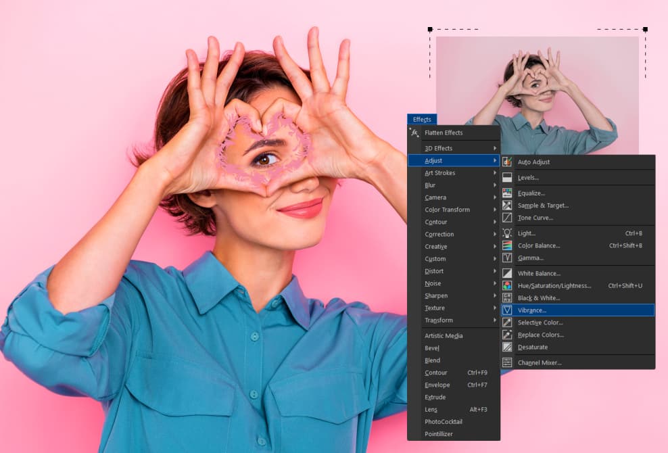Screen dimensions: 668x453
Task: Click the Replace Colors icon
Action: 507,335
